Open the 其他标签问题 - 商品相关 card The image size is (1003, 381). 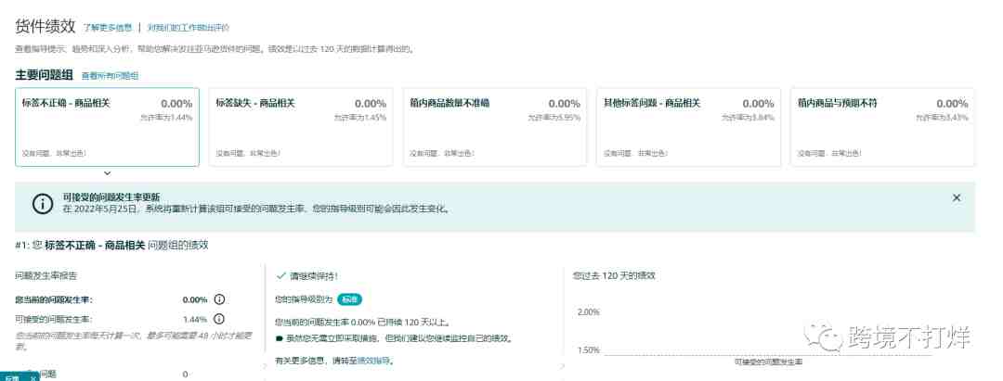click(688, 127)
